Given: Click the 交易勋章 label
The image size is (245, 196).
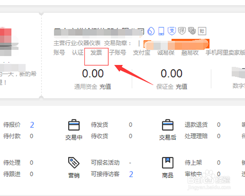Looking at the screenshot, I should [118, 43].
